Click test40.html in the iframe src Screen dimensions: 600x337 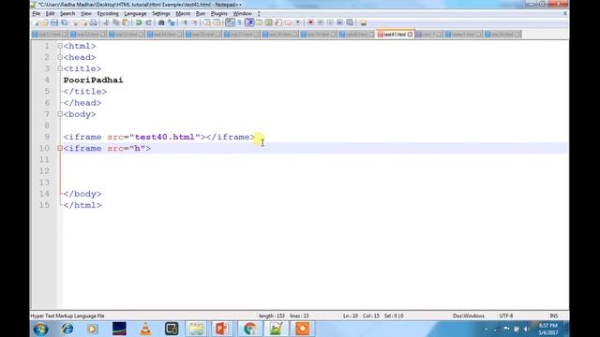pyautogui.click(x=165, y=137)
